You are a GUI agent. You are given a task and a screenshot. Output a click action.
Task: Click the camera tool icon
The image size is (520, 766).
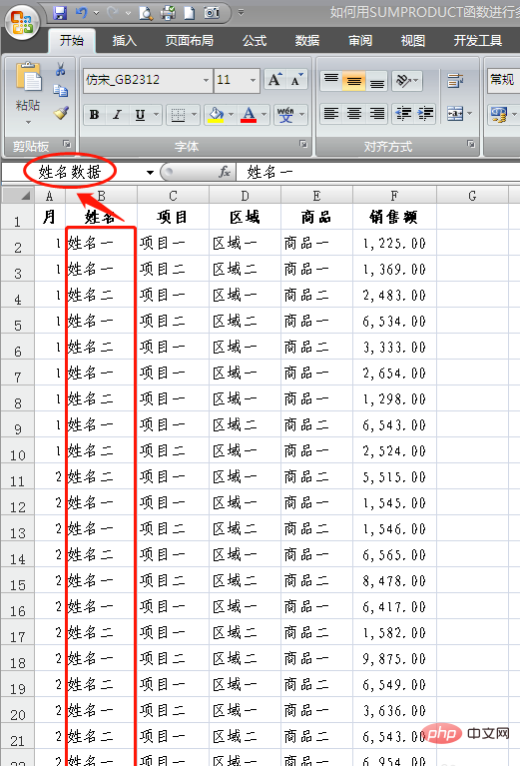(x=212, y=13)
